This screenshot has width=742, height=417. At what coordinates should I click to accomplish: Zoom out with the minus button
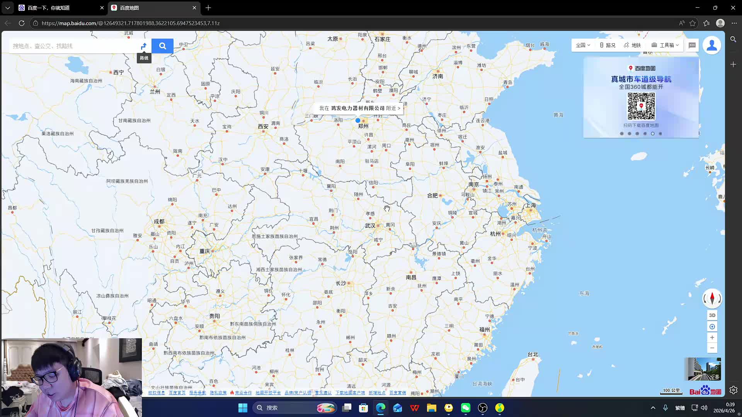[712, 348]
